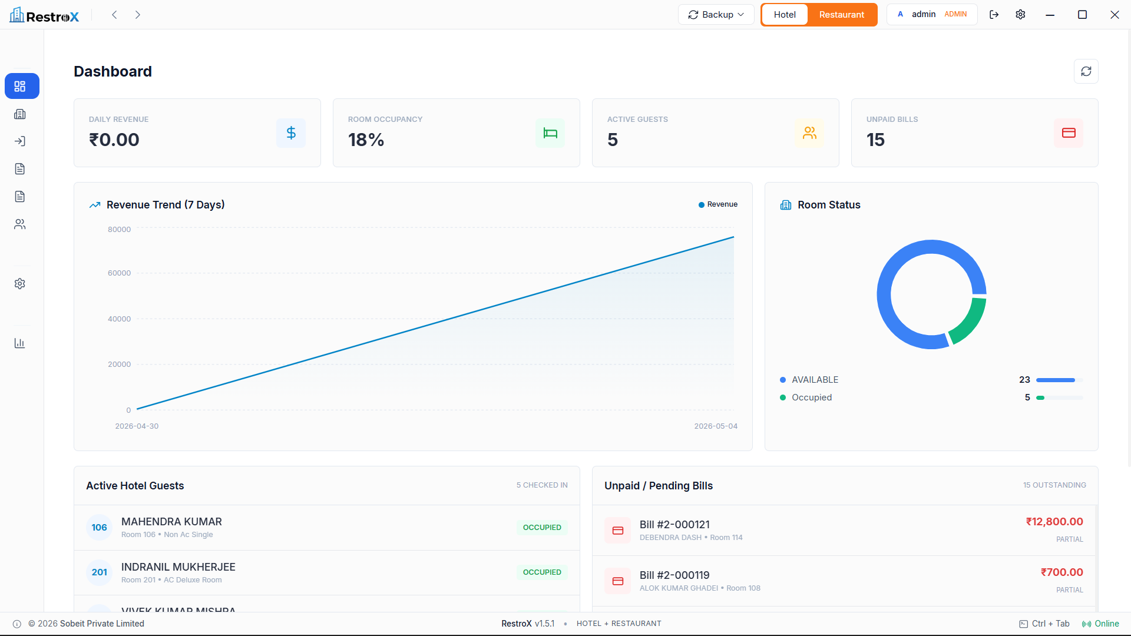This screenshot has width=1131, height=636.
Task: Click the 5 CHECKED IN label
Action: (542, 485)
